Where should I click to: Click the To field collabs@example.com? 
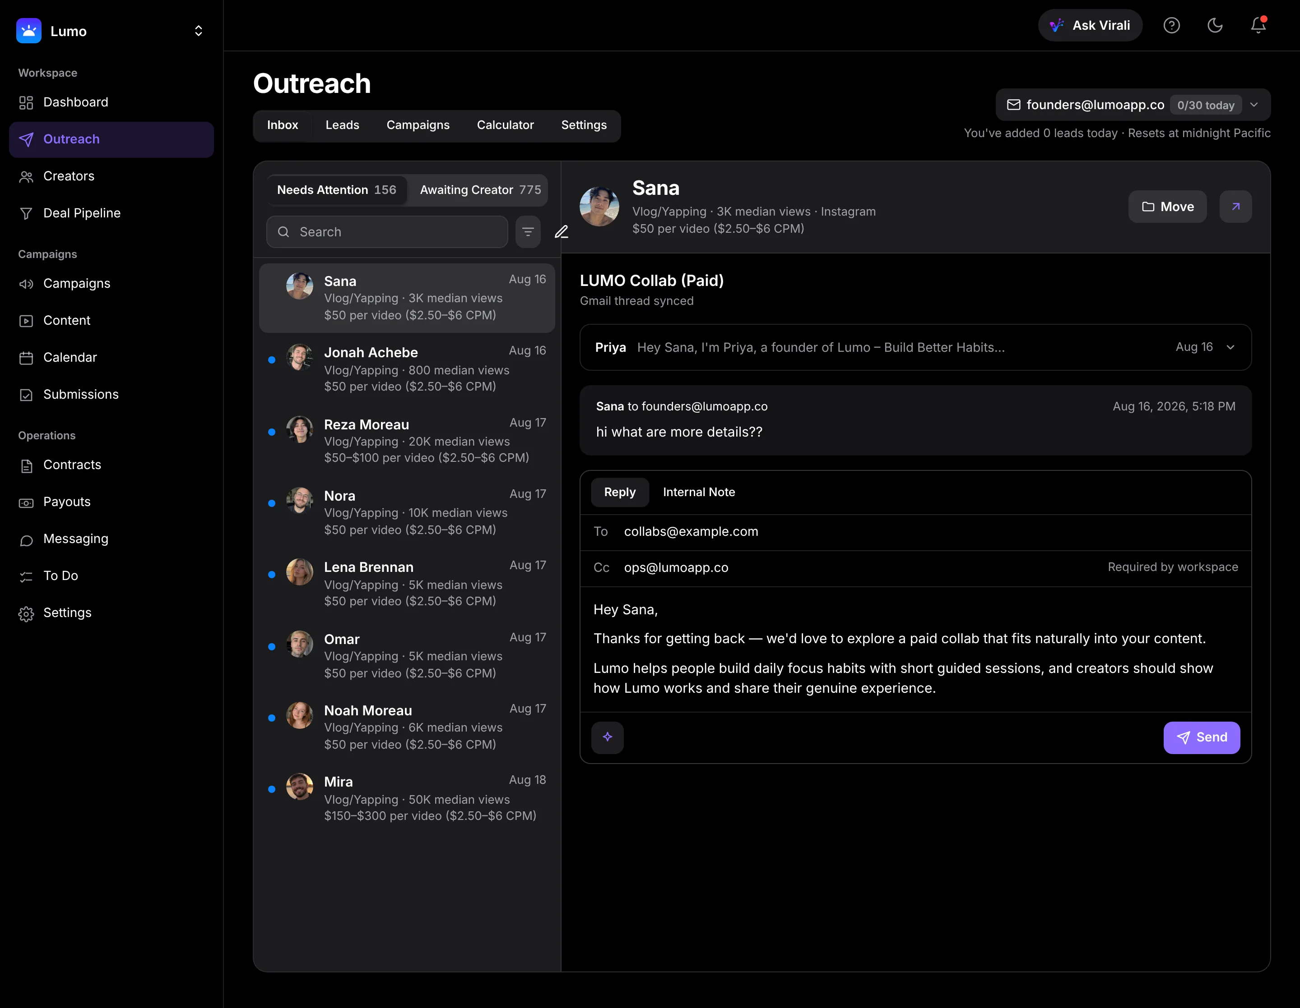(915, 532)
